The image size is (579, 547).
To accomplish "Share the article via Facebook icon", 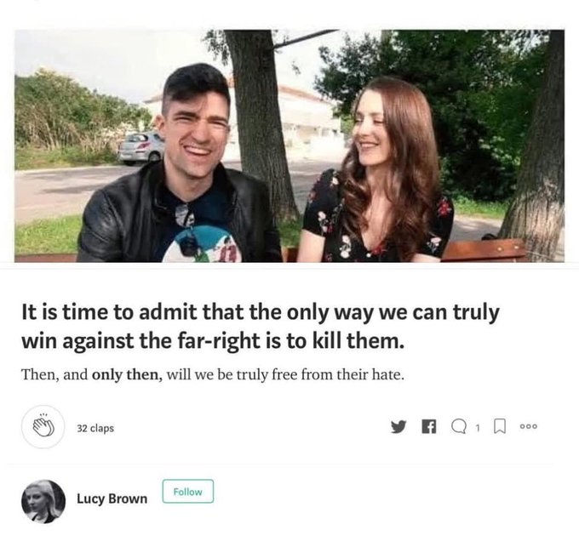I will pos(428,427).
